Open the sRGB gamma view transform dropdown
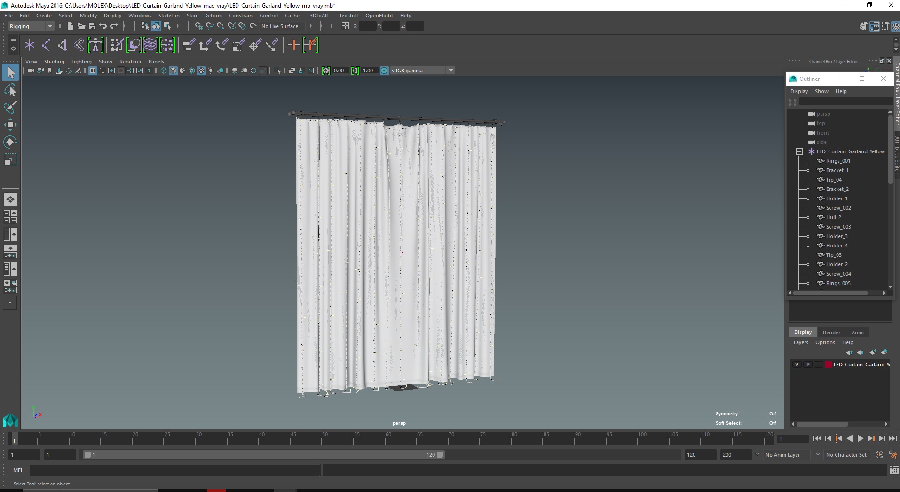The width and height of the screenshot is (900, 492). [x=422, y=71]
